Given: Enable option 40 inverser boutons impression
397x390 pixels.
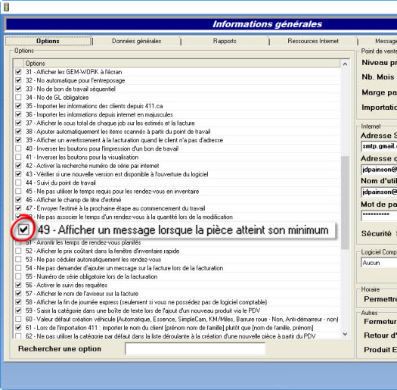Looking at the screenshot, I should 18,148.
